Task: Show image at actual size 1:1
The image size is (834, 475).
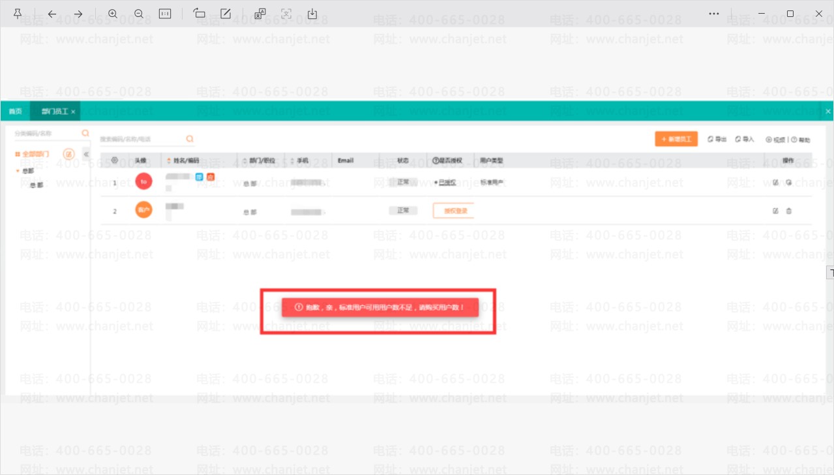Action: pos(165,14)
